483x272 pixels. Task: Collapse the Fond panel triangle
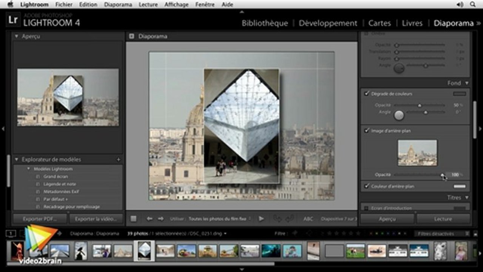click(467, 83)
